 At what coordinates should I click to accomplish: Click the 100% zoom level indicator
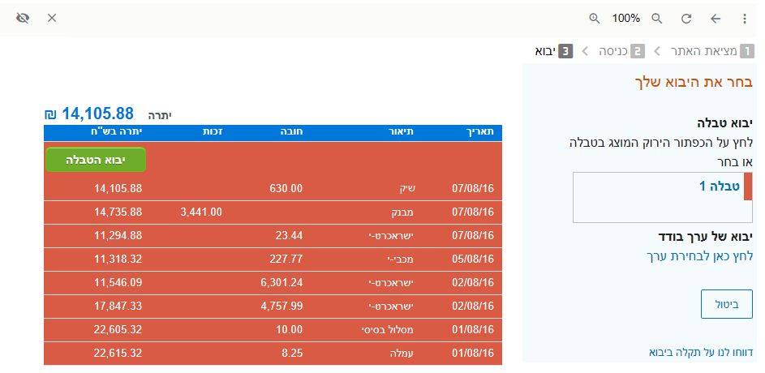[x=625, y=18]
